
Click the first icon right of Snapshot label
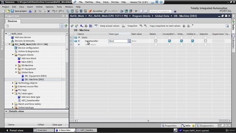coord(141,26)
